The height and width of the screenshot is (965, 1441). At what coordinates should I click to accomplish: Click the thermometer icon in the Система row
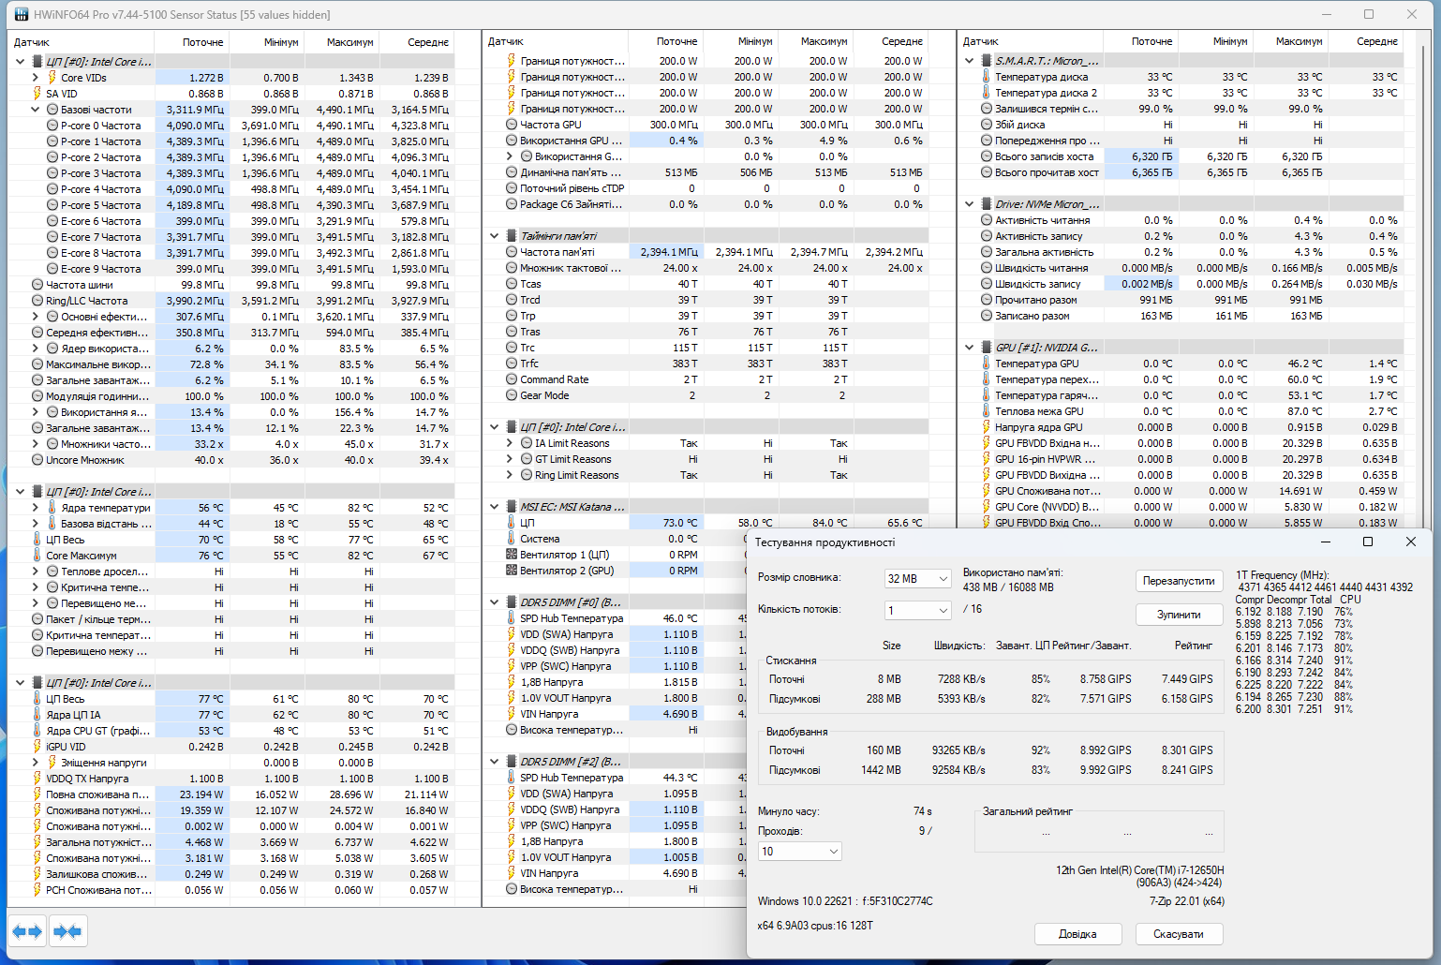[x=511, y=539]
